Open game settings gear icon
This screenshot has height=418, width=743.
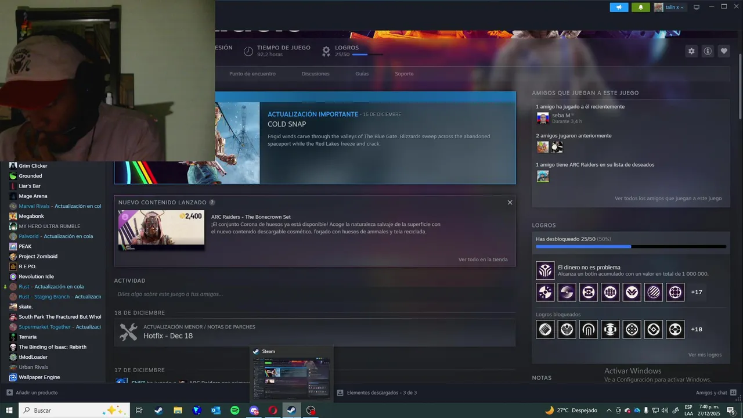[691, 51]
